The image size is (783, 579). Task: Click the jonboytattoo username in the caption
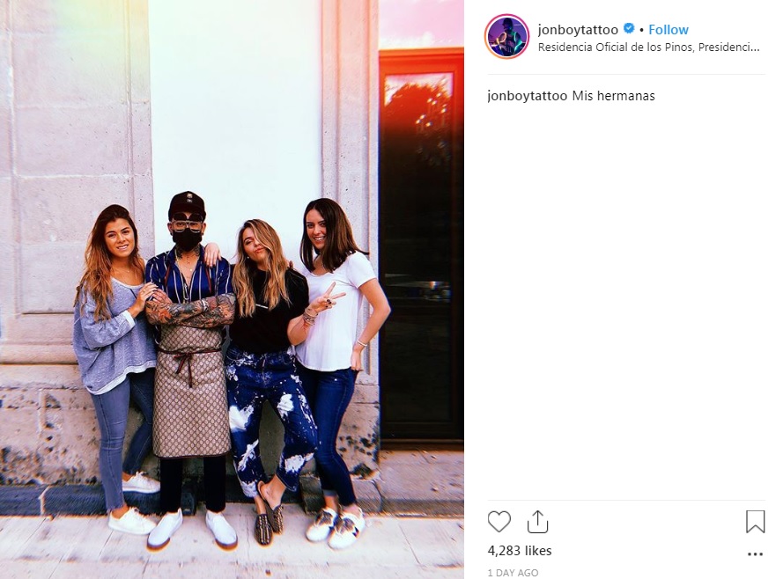click(x=527, y=96)
